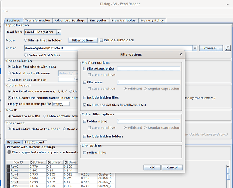The width and height of the screenshot is (233, 188).
Task: Choose 'Select sheet at index' option
Action: point(9,80)
